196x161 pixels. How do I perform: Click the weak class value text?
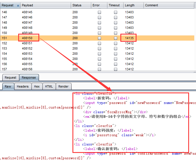tap(140, 135)
